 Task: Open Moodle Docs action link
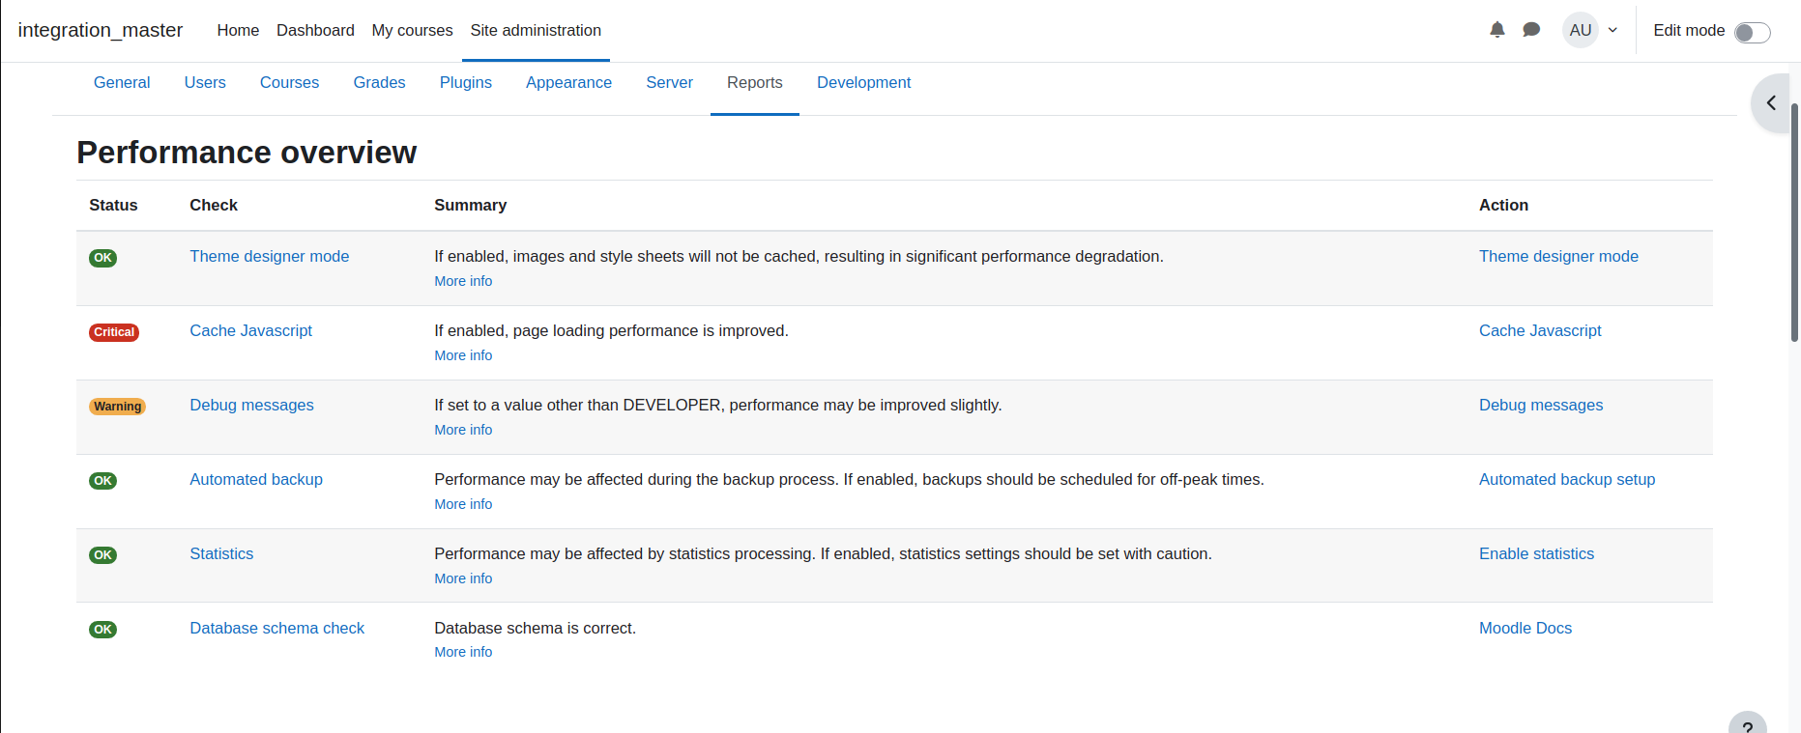tap(1525, 629)
